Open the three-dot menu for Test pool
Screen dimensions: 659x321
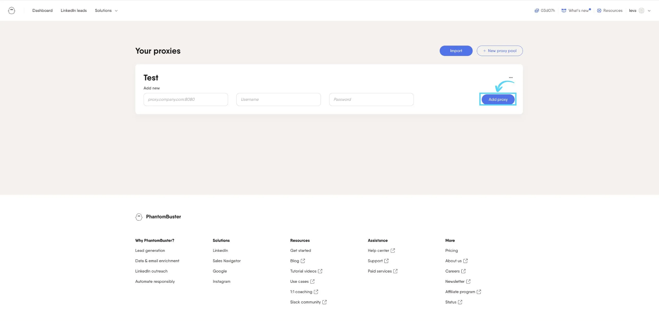tap(511, 78)
